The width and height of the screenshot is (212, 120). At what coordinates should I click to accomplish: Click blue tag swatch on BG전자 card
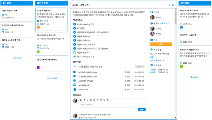click(x=181, y=27)
